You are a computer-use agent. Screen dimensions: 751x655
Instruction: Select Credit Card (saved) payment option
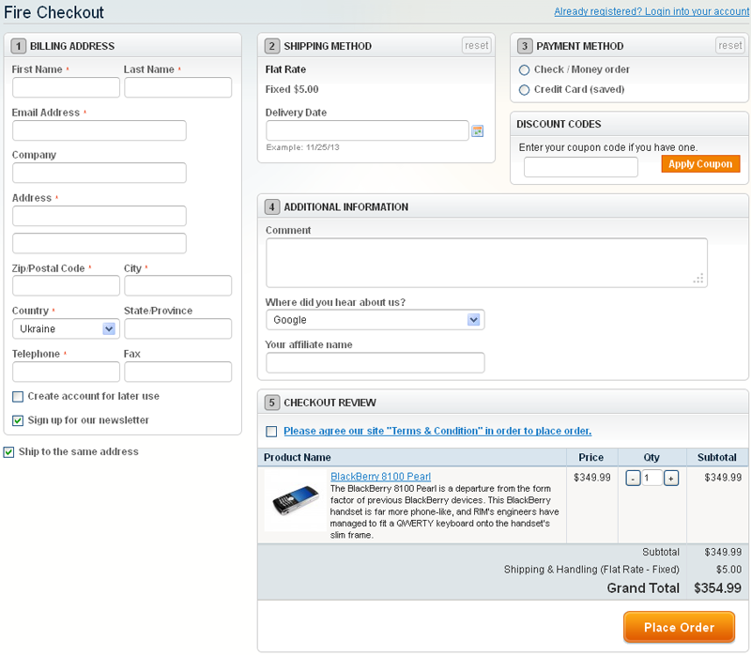tap(524, 90)
